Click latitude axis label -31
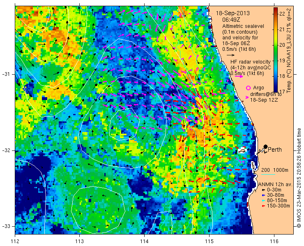304x246 pixels. [6, 74]
